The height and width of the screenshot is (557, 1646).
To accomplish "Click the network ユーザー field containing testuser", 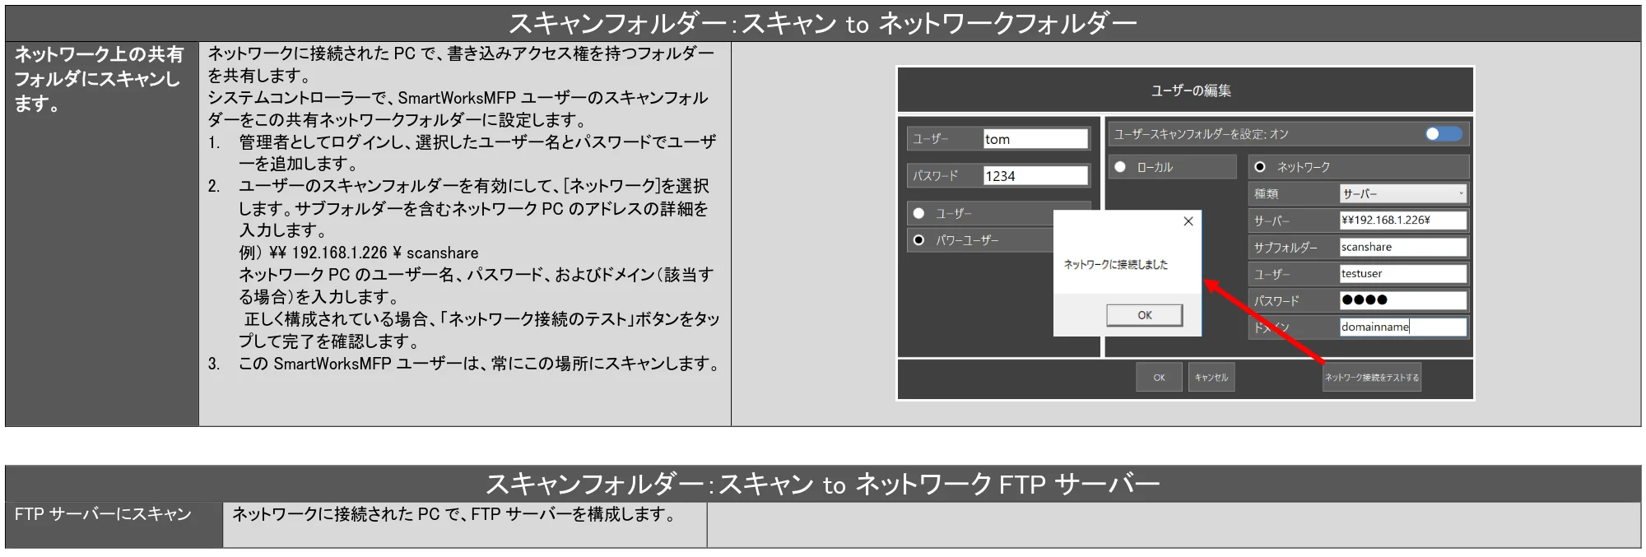I will click(1403, 274).
